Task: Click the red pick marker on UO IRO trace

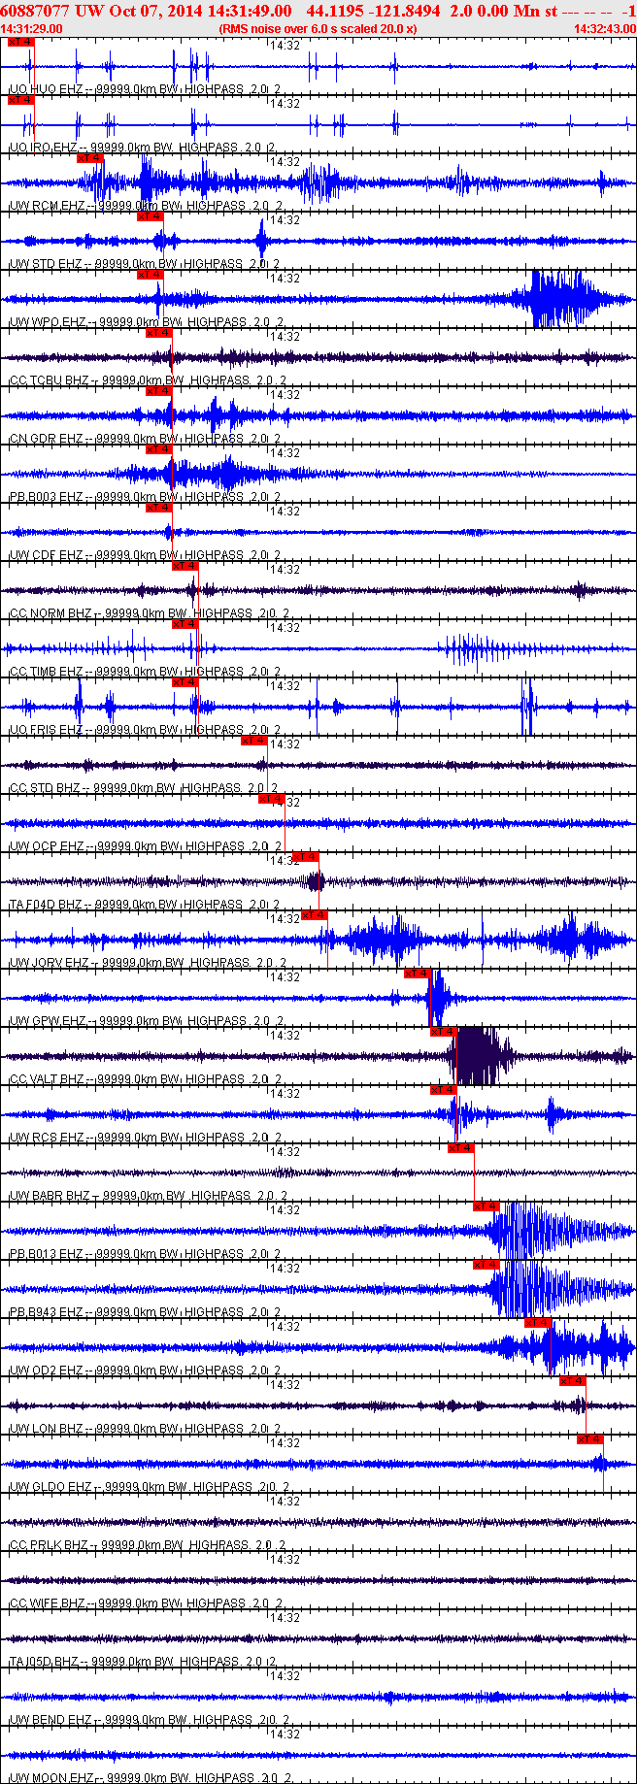Action: tap(19, 100)
